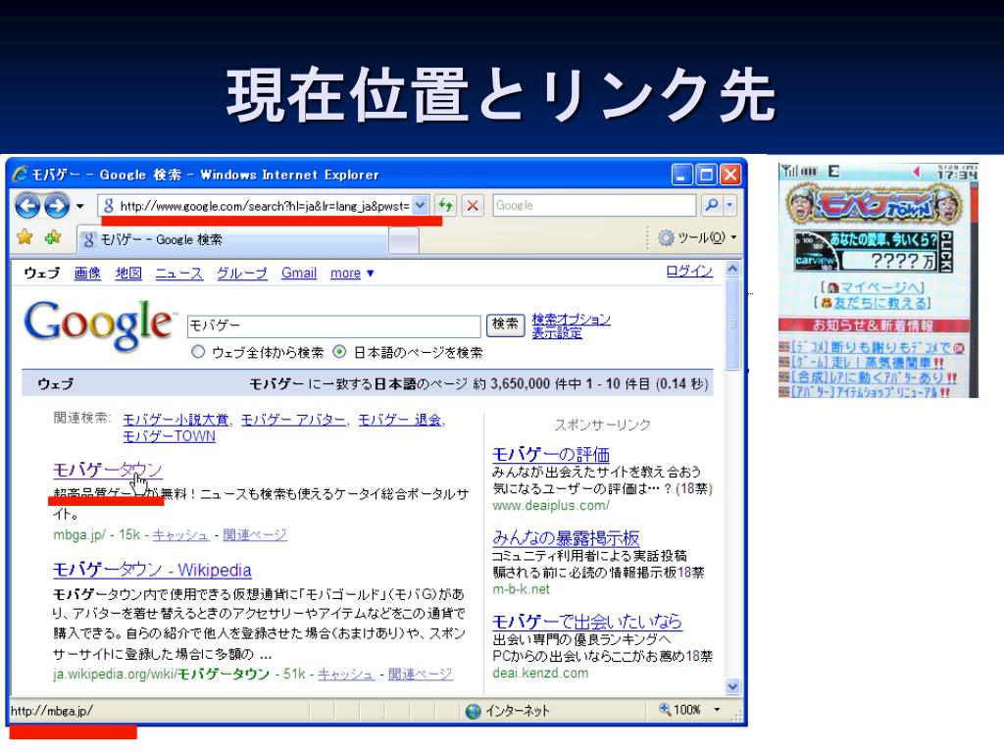Select ウェブ全体から検索 radio button

point(198,352)
